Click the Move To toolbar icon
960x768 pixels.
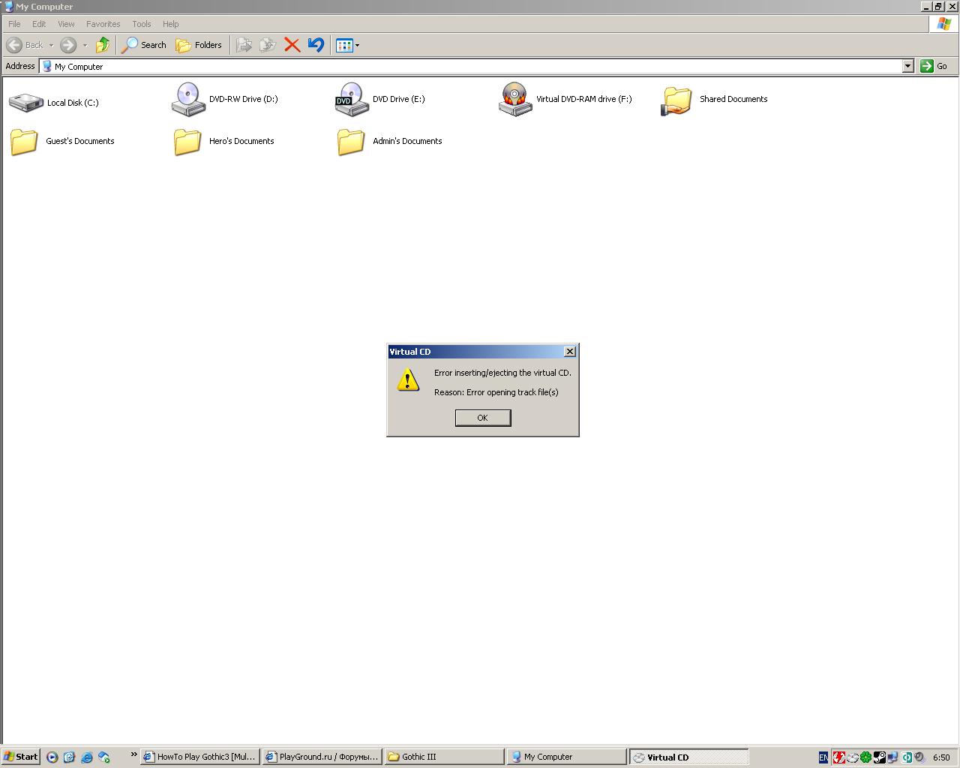click(x=244, y=45)
